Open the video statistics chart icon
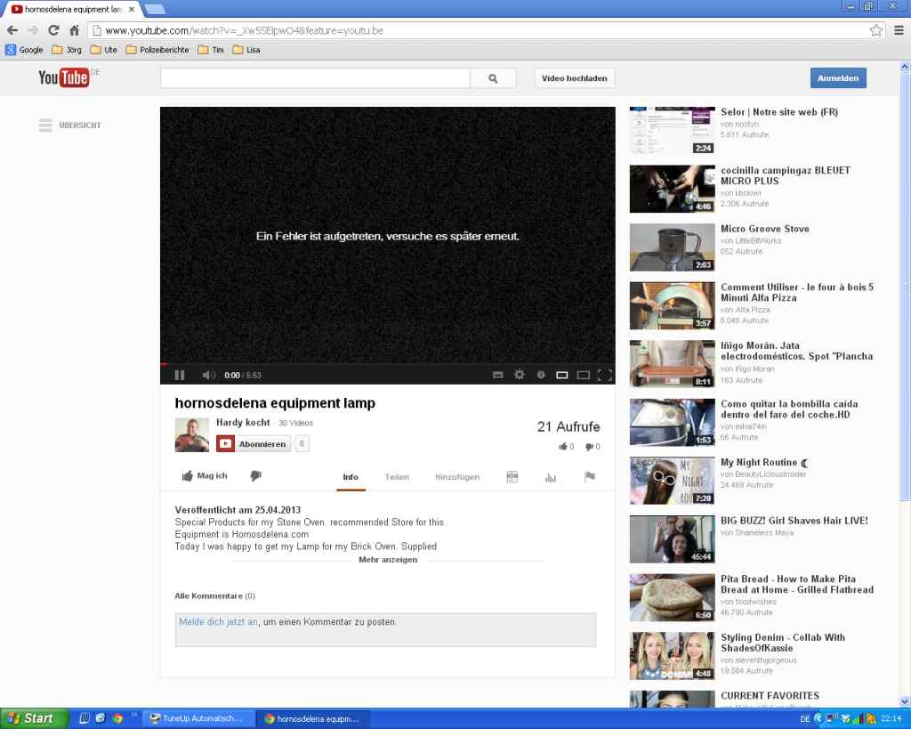Image resolution: width=911 pixels, height=729 pixels. [x=551, y=478]
